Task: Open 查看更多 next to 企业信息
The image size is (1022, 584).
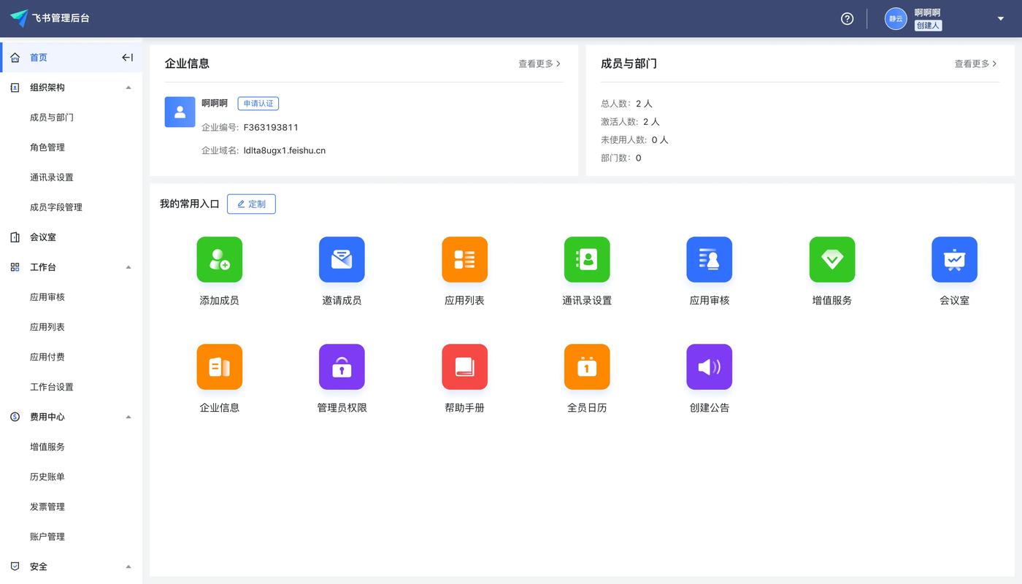Action: [539, 64]
